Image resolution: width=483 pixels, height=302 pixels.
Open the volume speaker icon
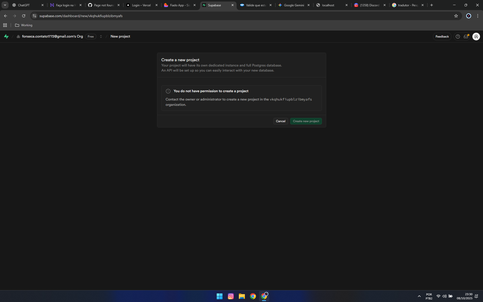pos(444,296)
